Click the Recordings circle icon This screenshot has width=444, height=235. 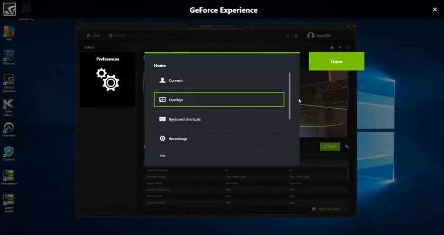[162, 138]
